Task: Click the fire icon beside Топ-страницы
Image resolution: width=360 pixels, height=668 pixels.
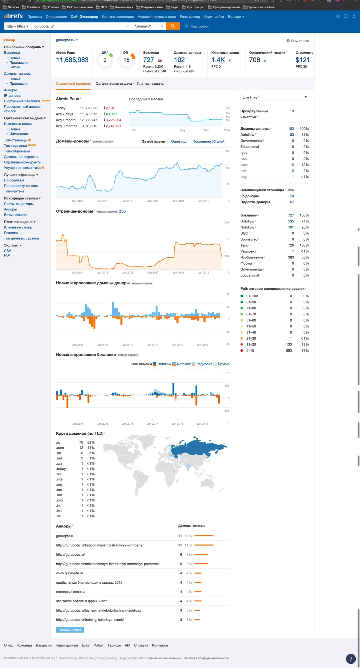Action: pos(29,140)
